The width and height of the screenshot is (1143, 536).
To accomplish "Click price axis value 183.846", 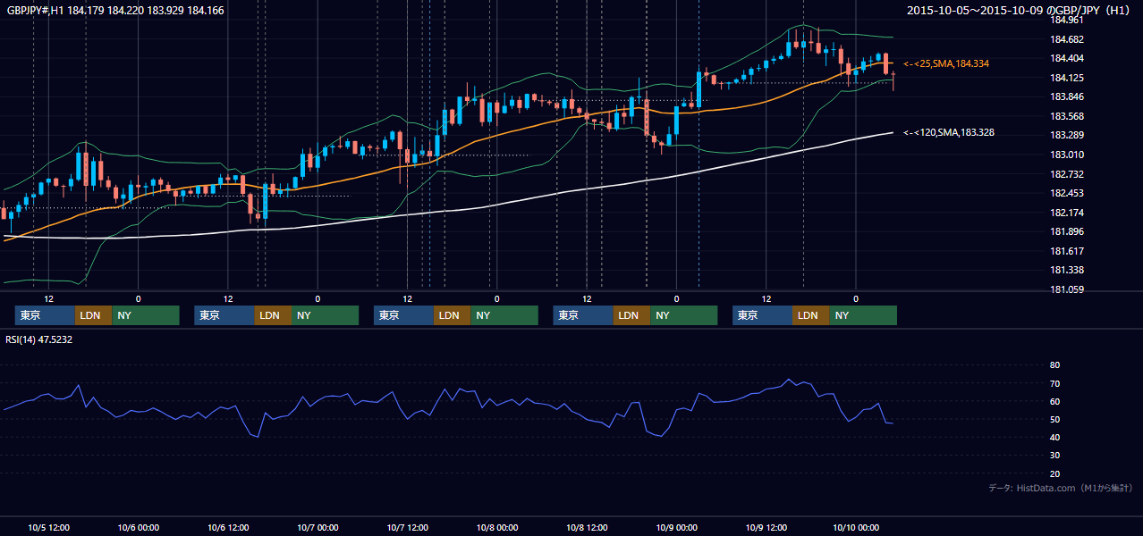I will pos(1067,96).
